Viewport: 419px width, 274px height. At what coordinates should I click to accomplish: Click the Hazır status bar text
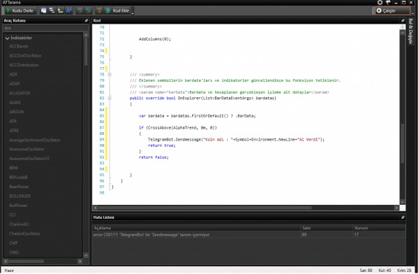click(x=9, y=271)
